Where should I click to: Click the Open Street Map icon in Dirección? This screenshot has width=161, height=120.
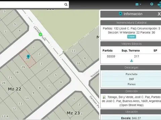(x=104, y=97)
